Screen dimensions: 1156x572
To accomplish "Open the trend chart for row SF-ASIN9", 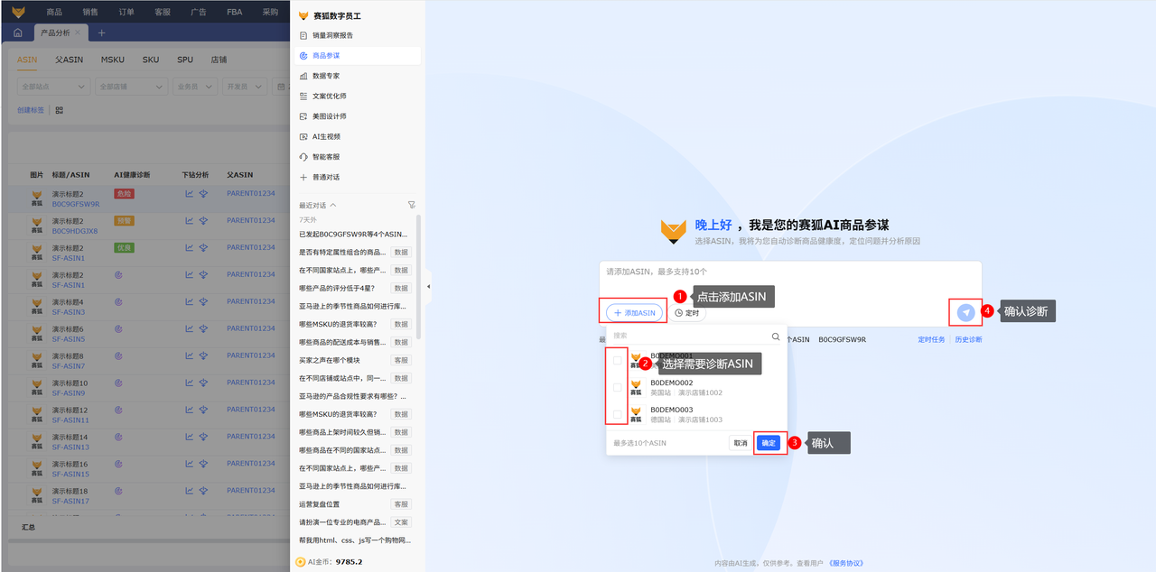I will click(190, 383).
